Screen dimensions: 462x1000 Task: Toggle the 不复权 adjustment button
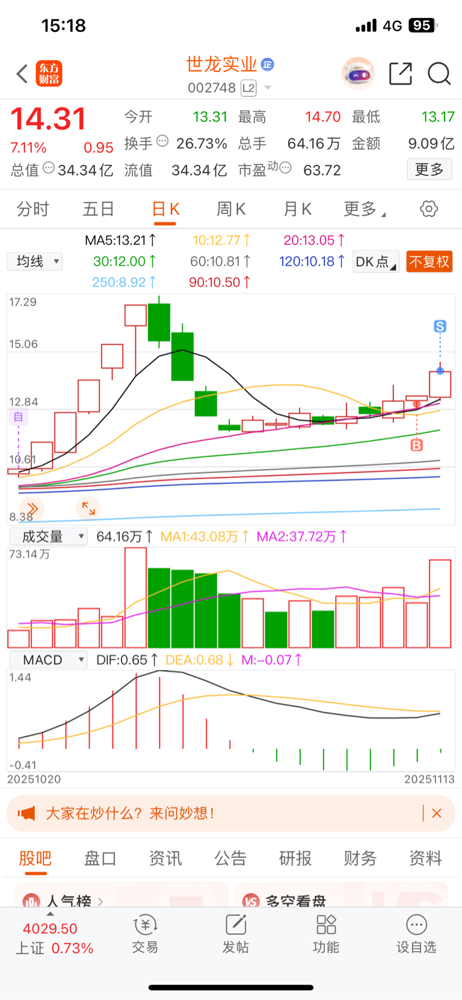pos(429,262)
